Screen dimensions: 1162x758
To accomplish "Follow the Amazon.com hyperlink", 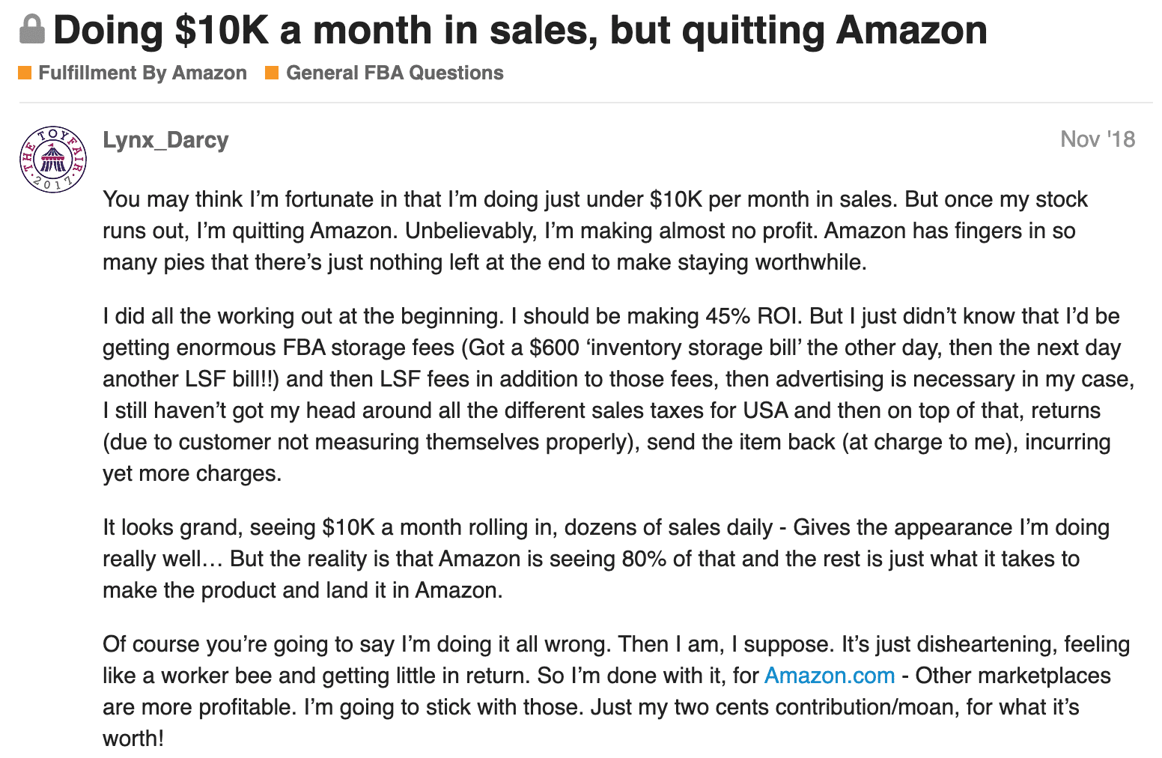I will (830, 676).
